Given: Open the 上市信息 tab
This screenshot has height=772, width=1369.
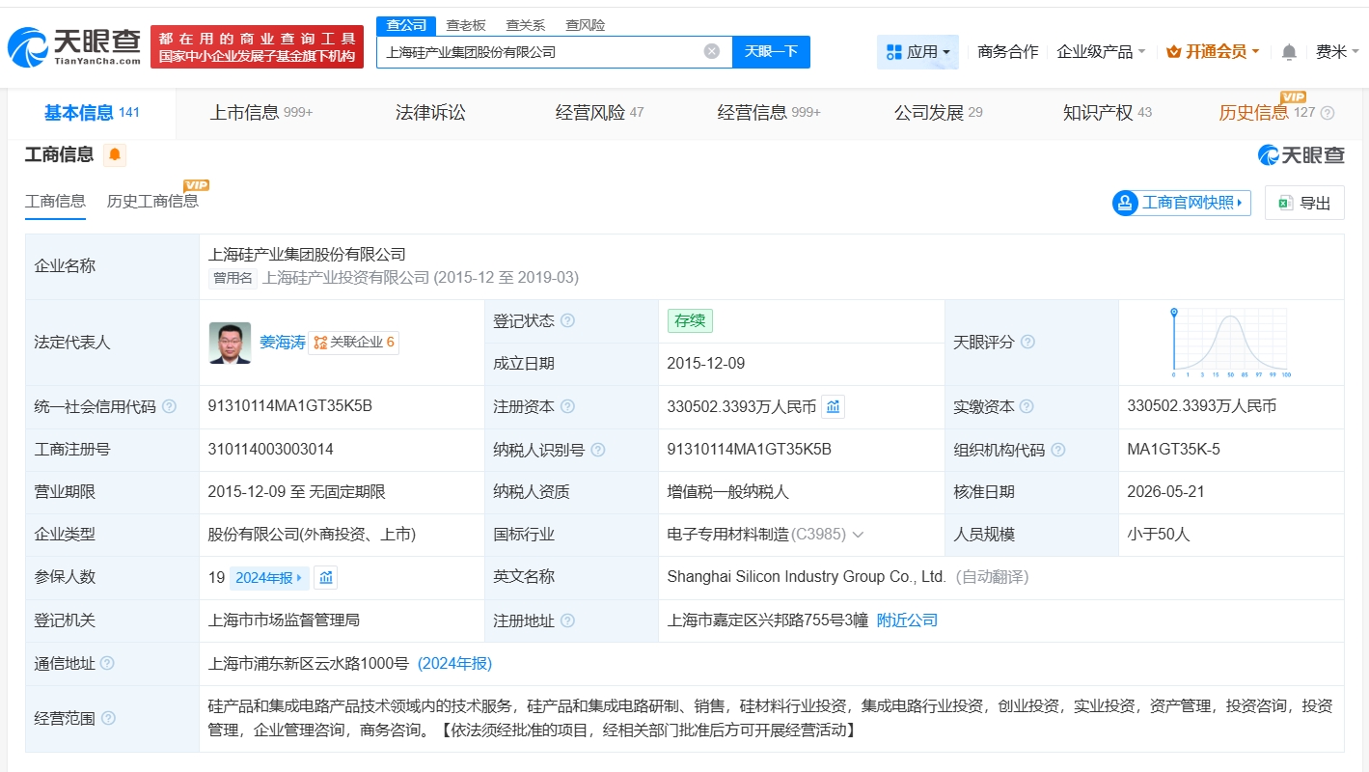Looking at the screenshot, I should click(x=260, y=113).
